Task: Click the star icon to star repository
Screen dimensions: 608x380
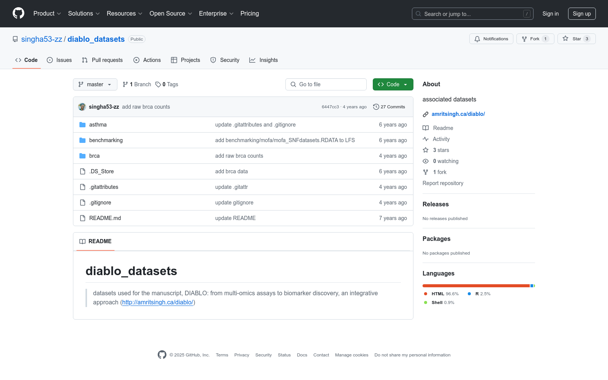Action: 565,39
